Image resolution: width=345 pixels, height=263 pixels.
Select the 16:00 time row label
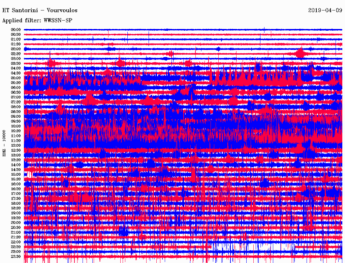[15, 184]
